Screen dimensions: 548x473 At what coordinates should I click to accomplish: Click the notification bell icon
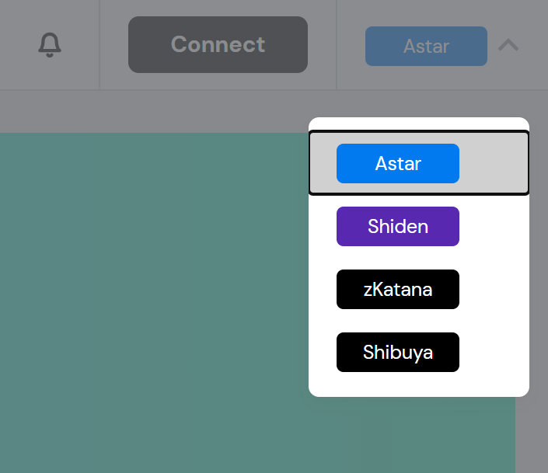click(x=50, y=44)
